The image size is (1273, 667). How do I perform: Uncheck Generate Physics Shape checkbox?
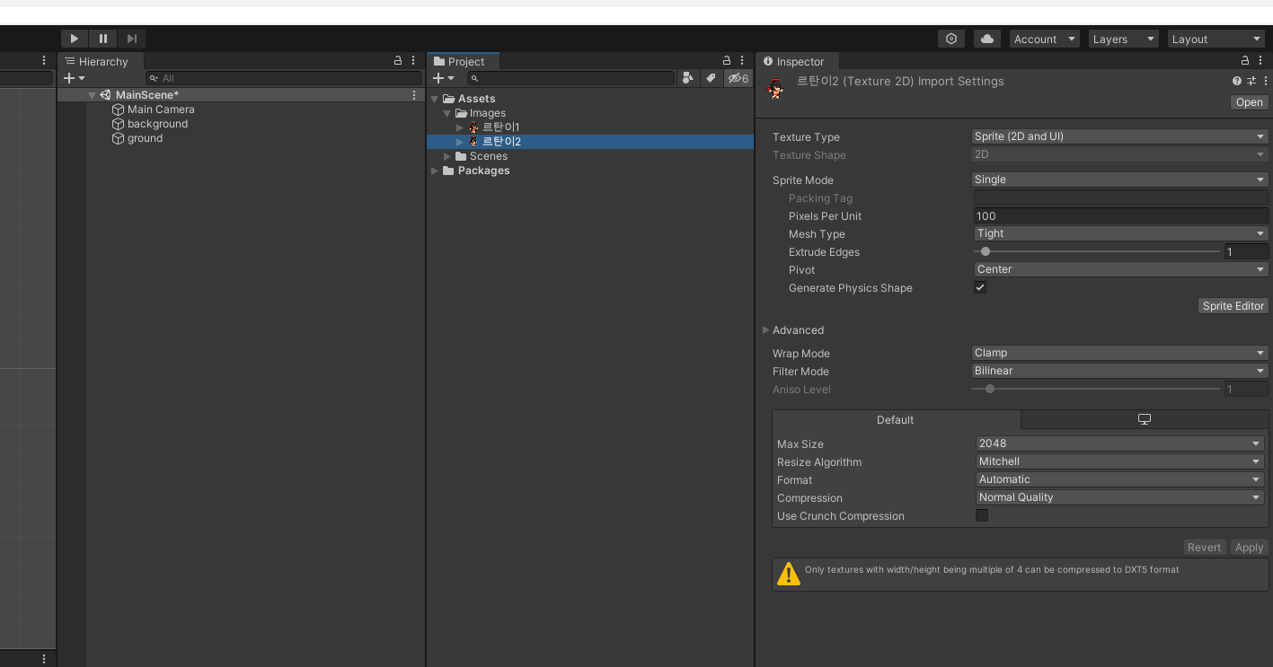980,287
